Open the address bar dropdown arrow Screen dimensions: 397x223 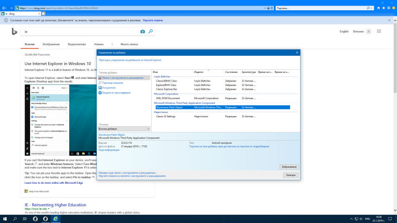tap(265, 8)
